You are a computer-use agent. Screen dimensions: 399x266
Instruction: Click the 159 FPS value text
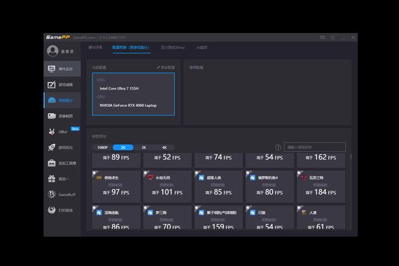coord(218,226)
